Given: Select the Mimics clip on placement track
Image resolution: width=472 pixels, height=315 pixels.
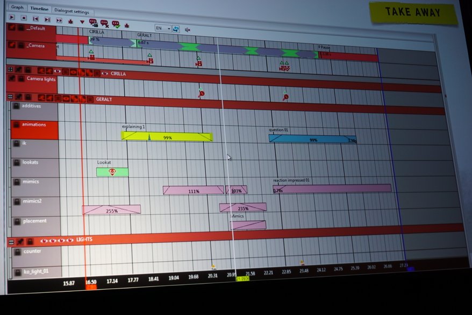Looking at the screenshot, I should click(x=248, y=225).
